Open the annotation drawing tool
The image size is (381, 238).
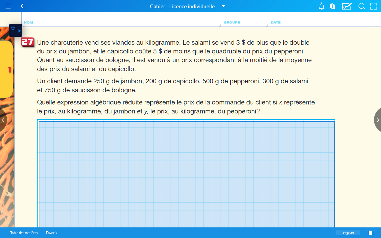347,6
